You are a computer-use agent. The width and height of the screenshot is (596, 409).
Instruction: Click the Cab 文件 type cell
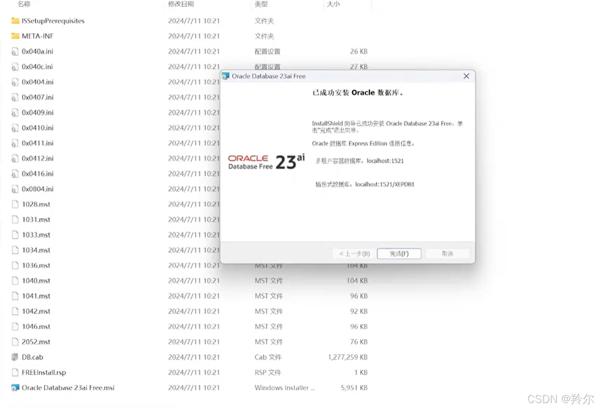[x=268, y=357]
